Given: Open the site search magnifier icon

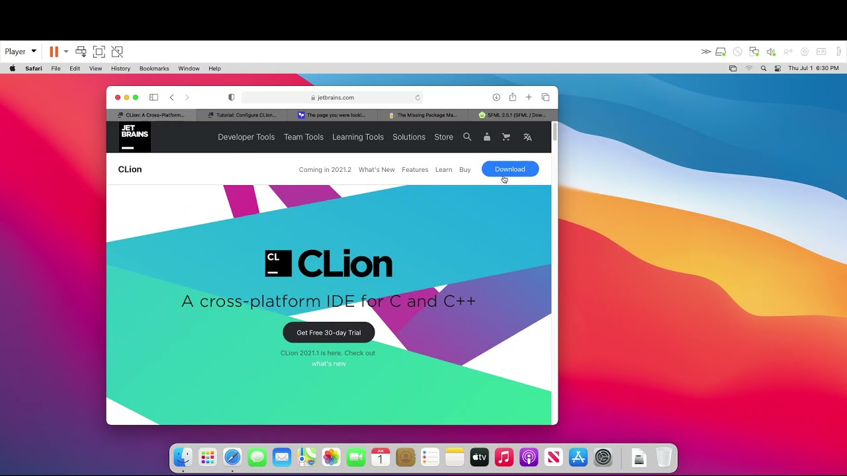Looking at the screenshot, I should 467,137.
